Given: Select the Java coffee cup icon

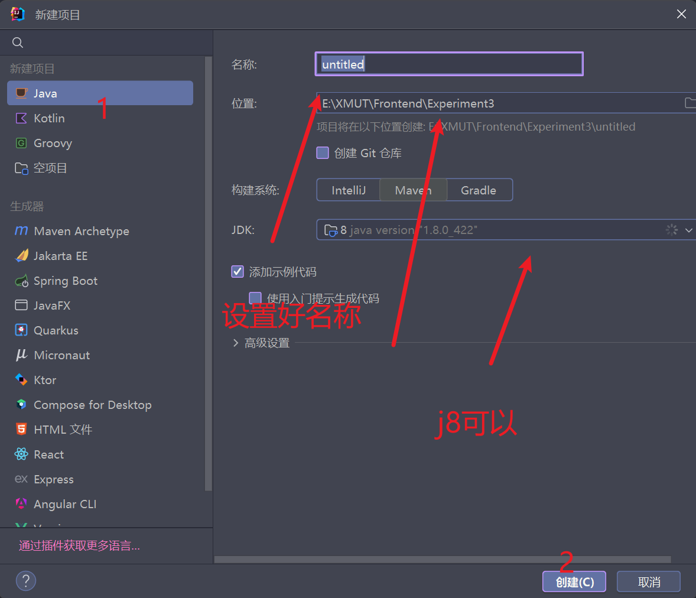Looking at the screenshot, I should pos(21,93).
